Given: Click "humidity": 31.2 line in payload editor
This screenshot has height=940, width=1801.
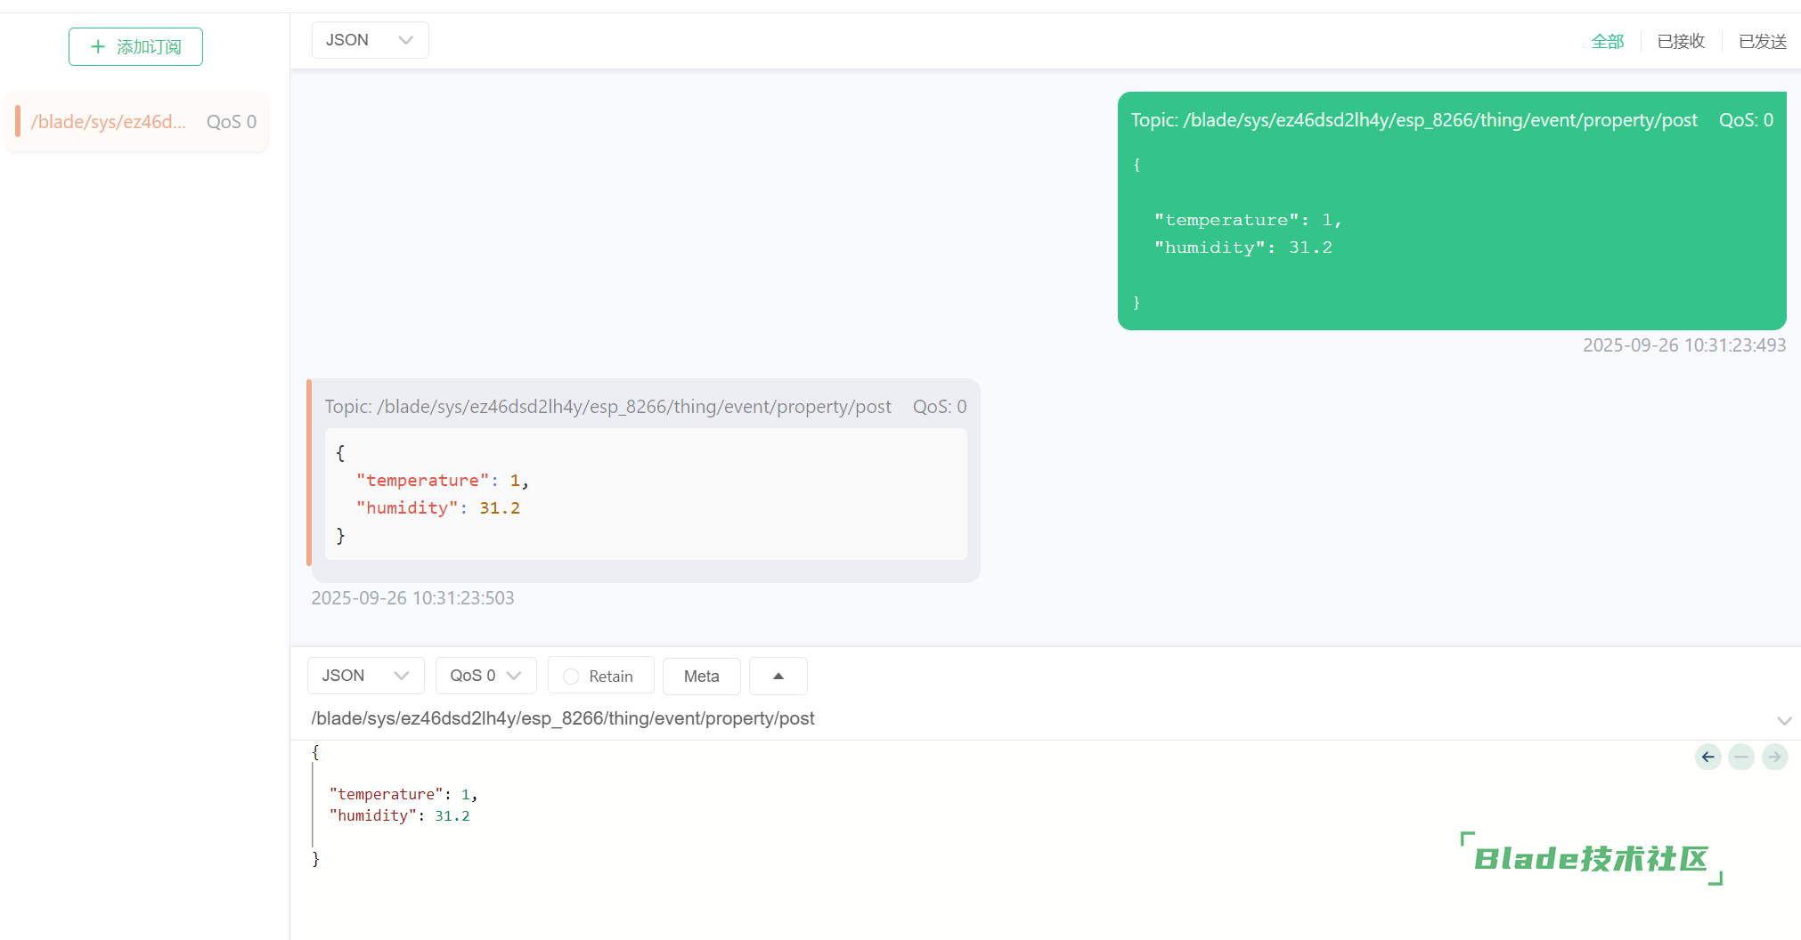Looking at the screenshot, I should pyautogui.click(x=399, y=815).
